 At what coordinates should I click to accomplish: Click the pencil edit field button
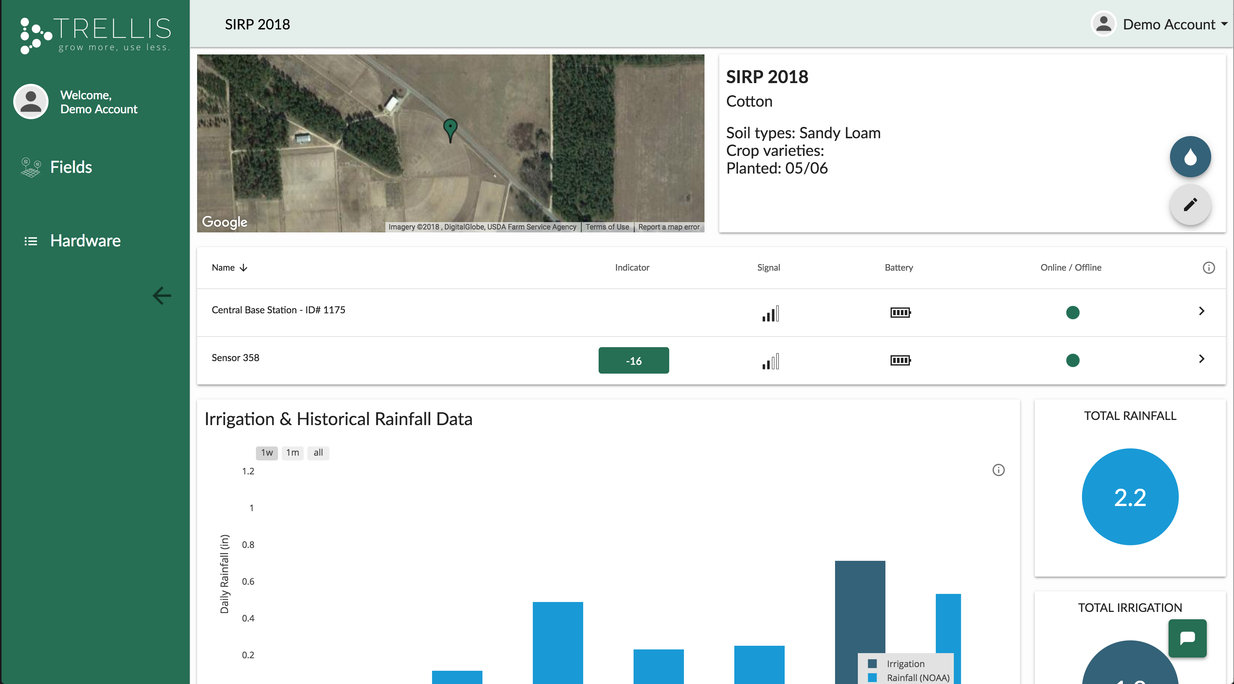pos(1190,204)
